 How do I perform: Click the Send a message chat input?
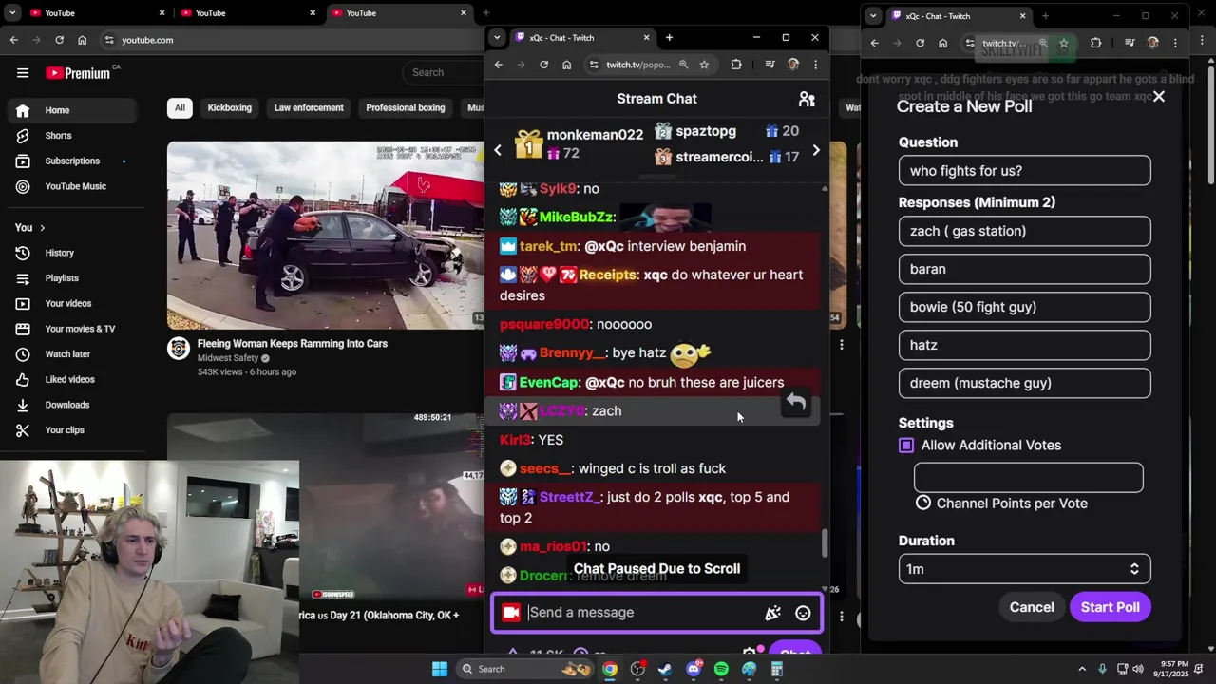click(x=646, y=613)
